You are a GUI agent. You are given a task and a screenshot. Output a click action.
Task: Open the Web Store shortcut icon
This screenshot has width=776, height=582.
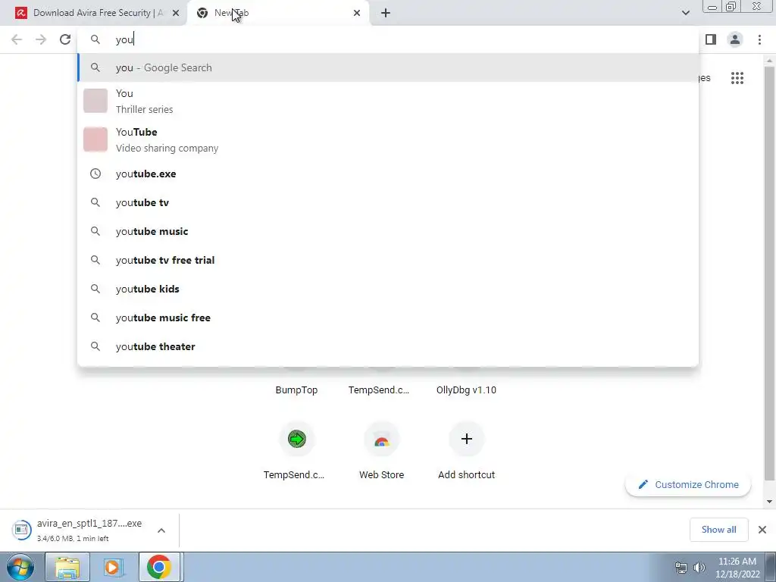(382, 439)
